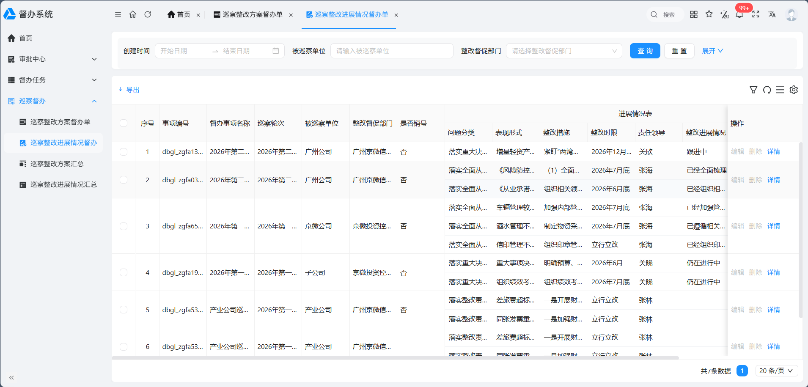Click the refresh icon in top bar
This screenshot has width=808, height=387.
148,14
